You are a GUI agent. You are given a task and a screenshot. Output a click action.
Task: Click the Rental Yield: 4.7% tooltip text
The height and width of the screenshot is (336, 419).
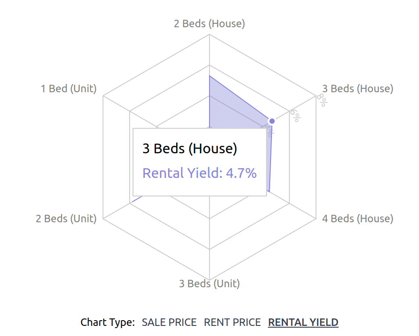(x=199, y=173)
